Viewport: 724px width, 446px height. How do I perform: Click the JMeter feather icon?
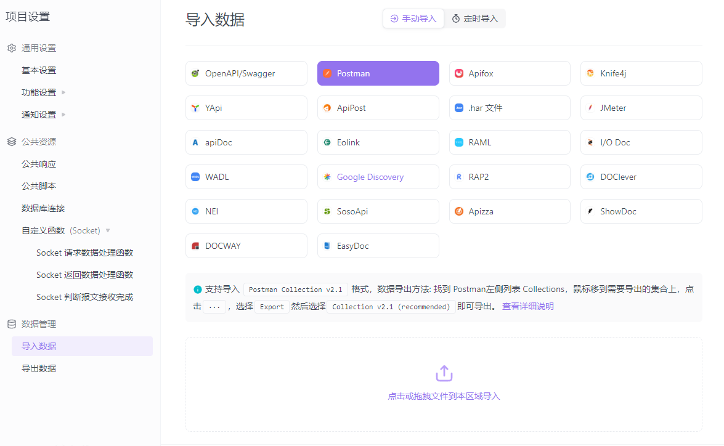[590, 108]
